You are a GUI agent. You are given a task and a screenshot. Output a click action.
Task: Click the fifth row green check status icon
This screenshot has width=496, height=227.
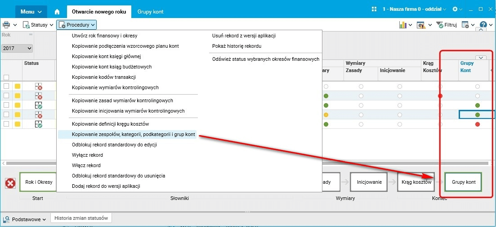(39, 124)
